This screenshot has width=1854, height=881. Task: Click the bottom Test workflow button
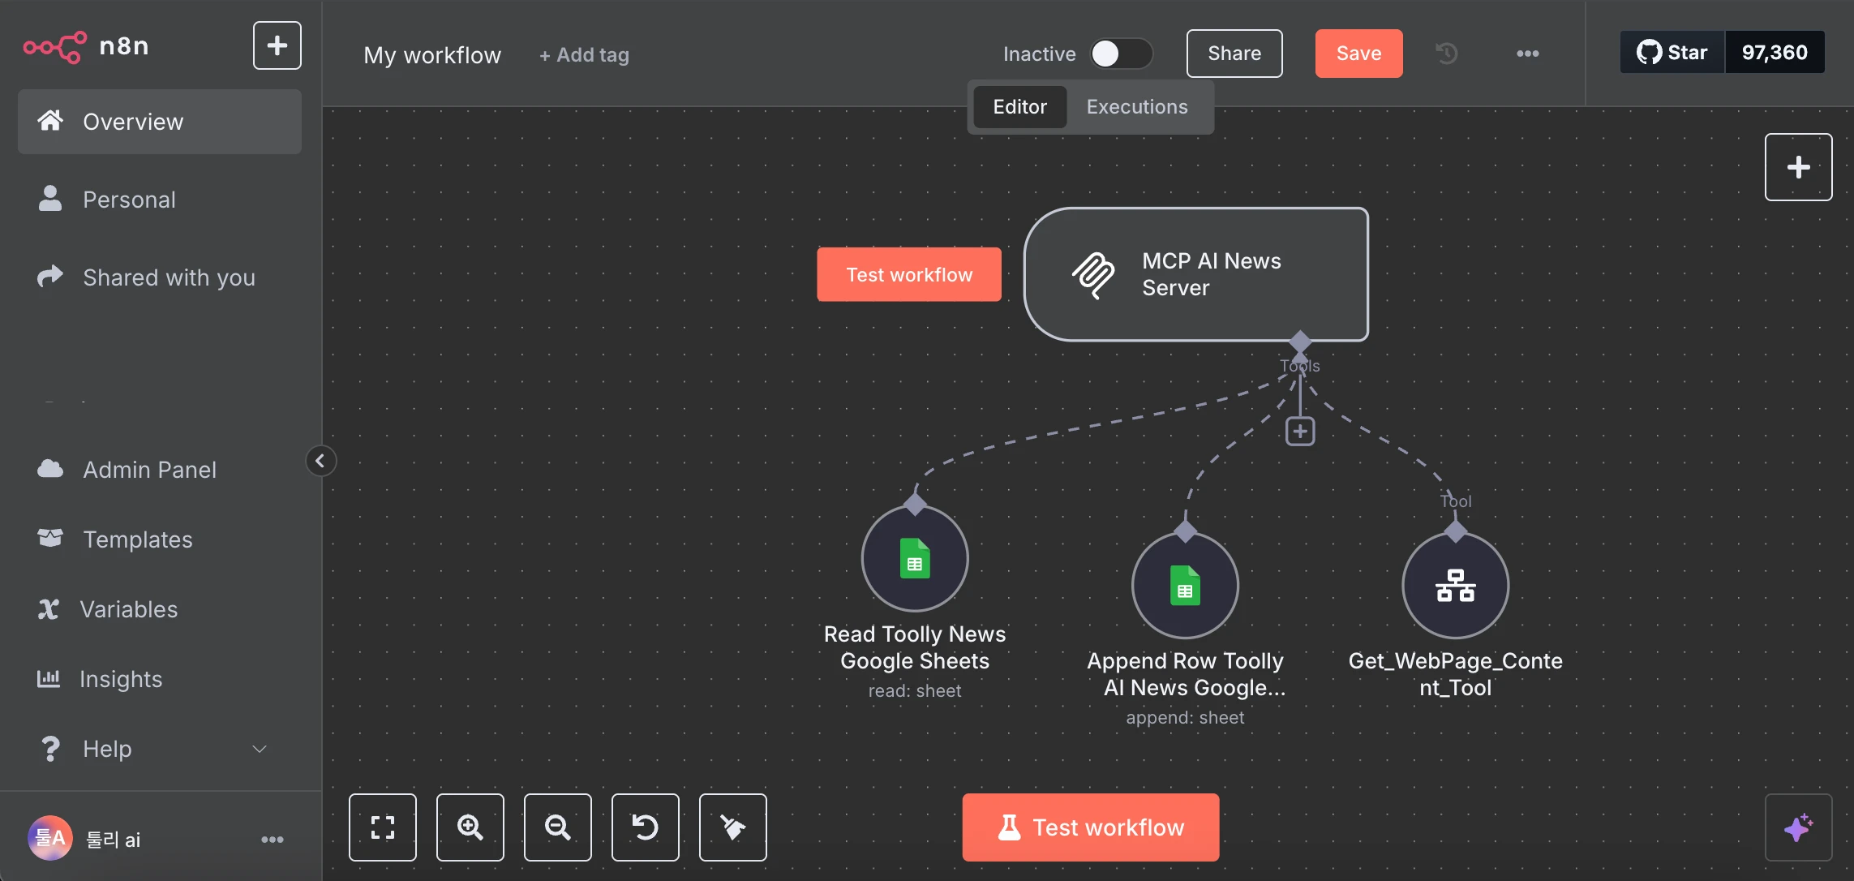click(x=1091, y=827)
